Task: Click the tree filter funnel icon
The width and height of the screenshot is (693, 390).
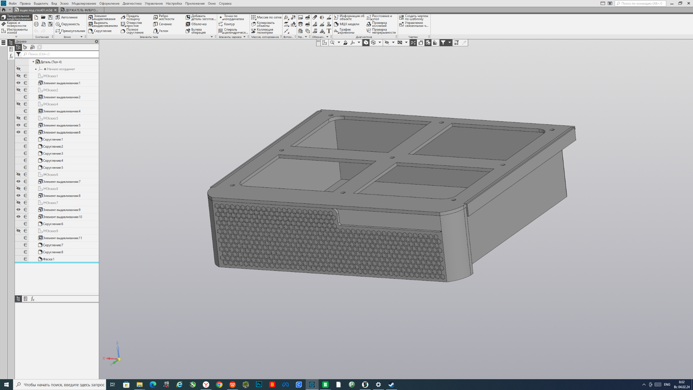Action: click(18, 54)
